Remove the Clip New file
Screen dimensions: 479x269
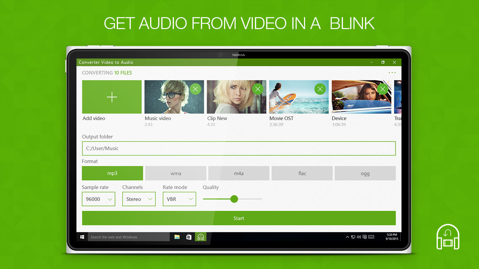(258, 89)
